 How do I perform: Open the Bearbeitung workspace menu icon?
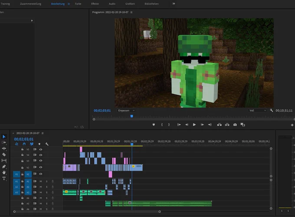[x=69, y=4]
